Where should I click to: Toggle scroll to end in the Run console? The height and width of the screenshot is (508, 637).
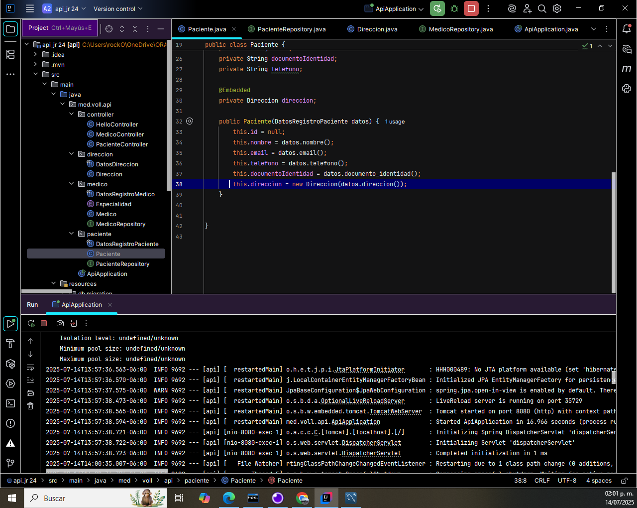[x=30, y=380]
